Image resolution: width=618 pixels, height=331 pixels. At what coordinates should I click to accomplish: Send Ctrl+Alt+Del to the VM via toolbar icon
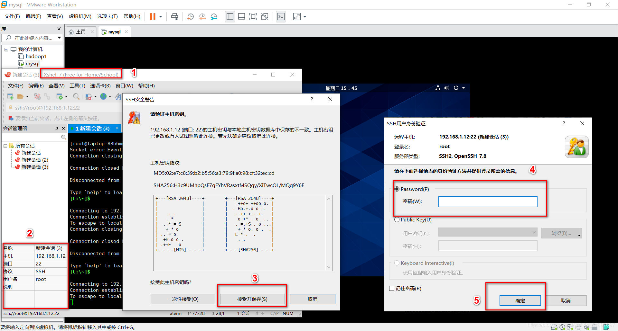tap(174, 16)
